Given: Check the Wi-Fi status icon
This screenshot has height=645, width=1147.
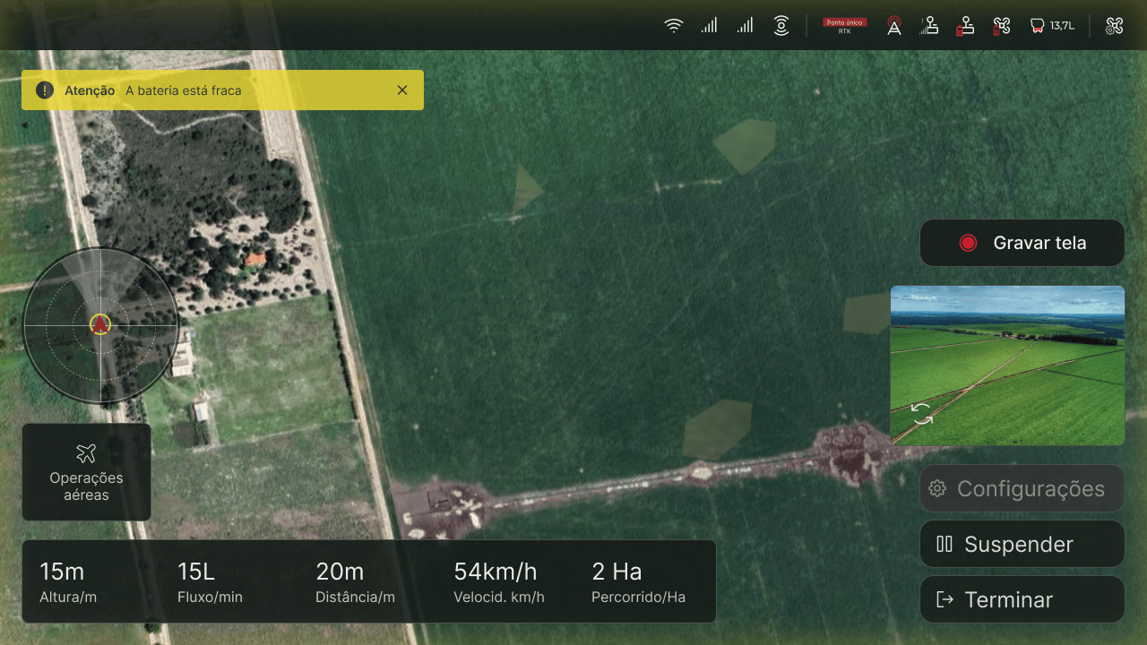Looking at the screenshot, I should (674, 26).
